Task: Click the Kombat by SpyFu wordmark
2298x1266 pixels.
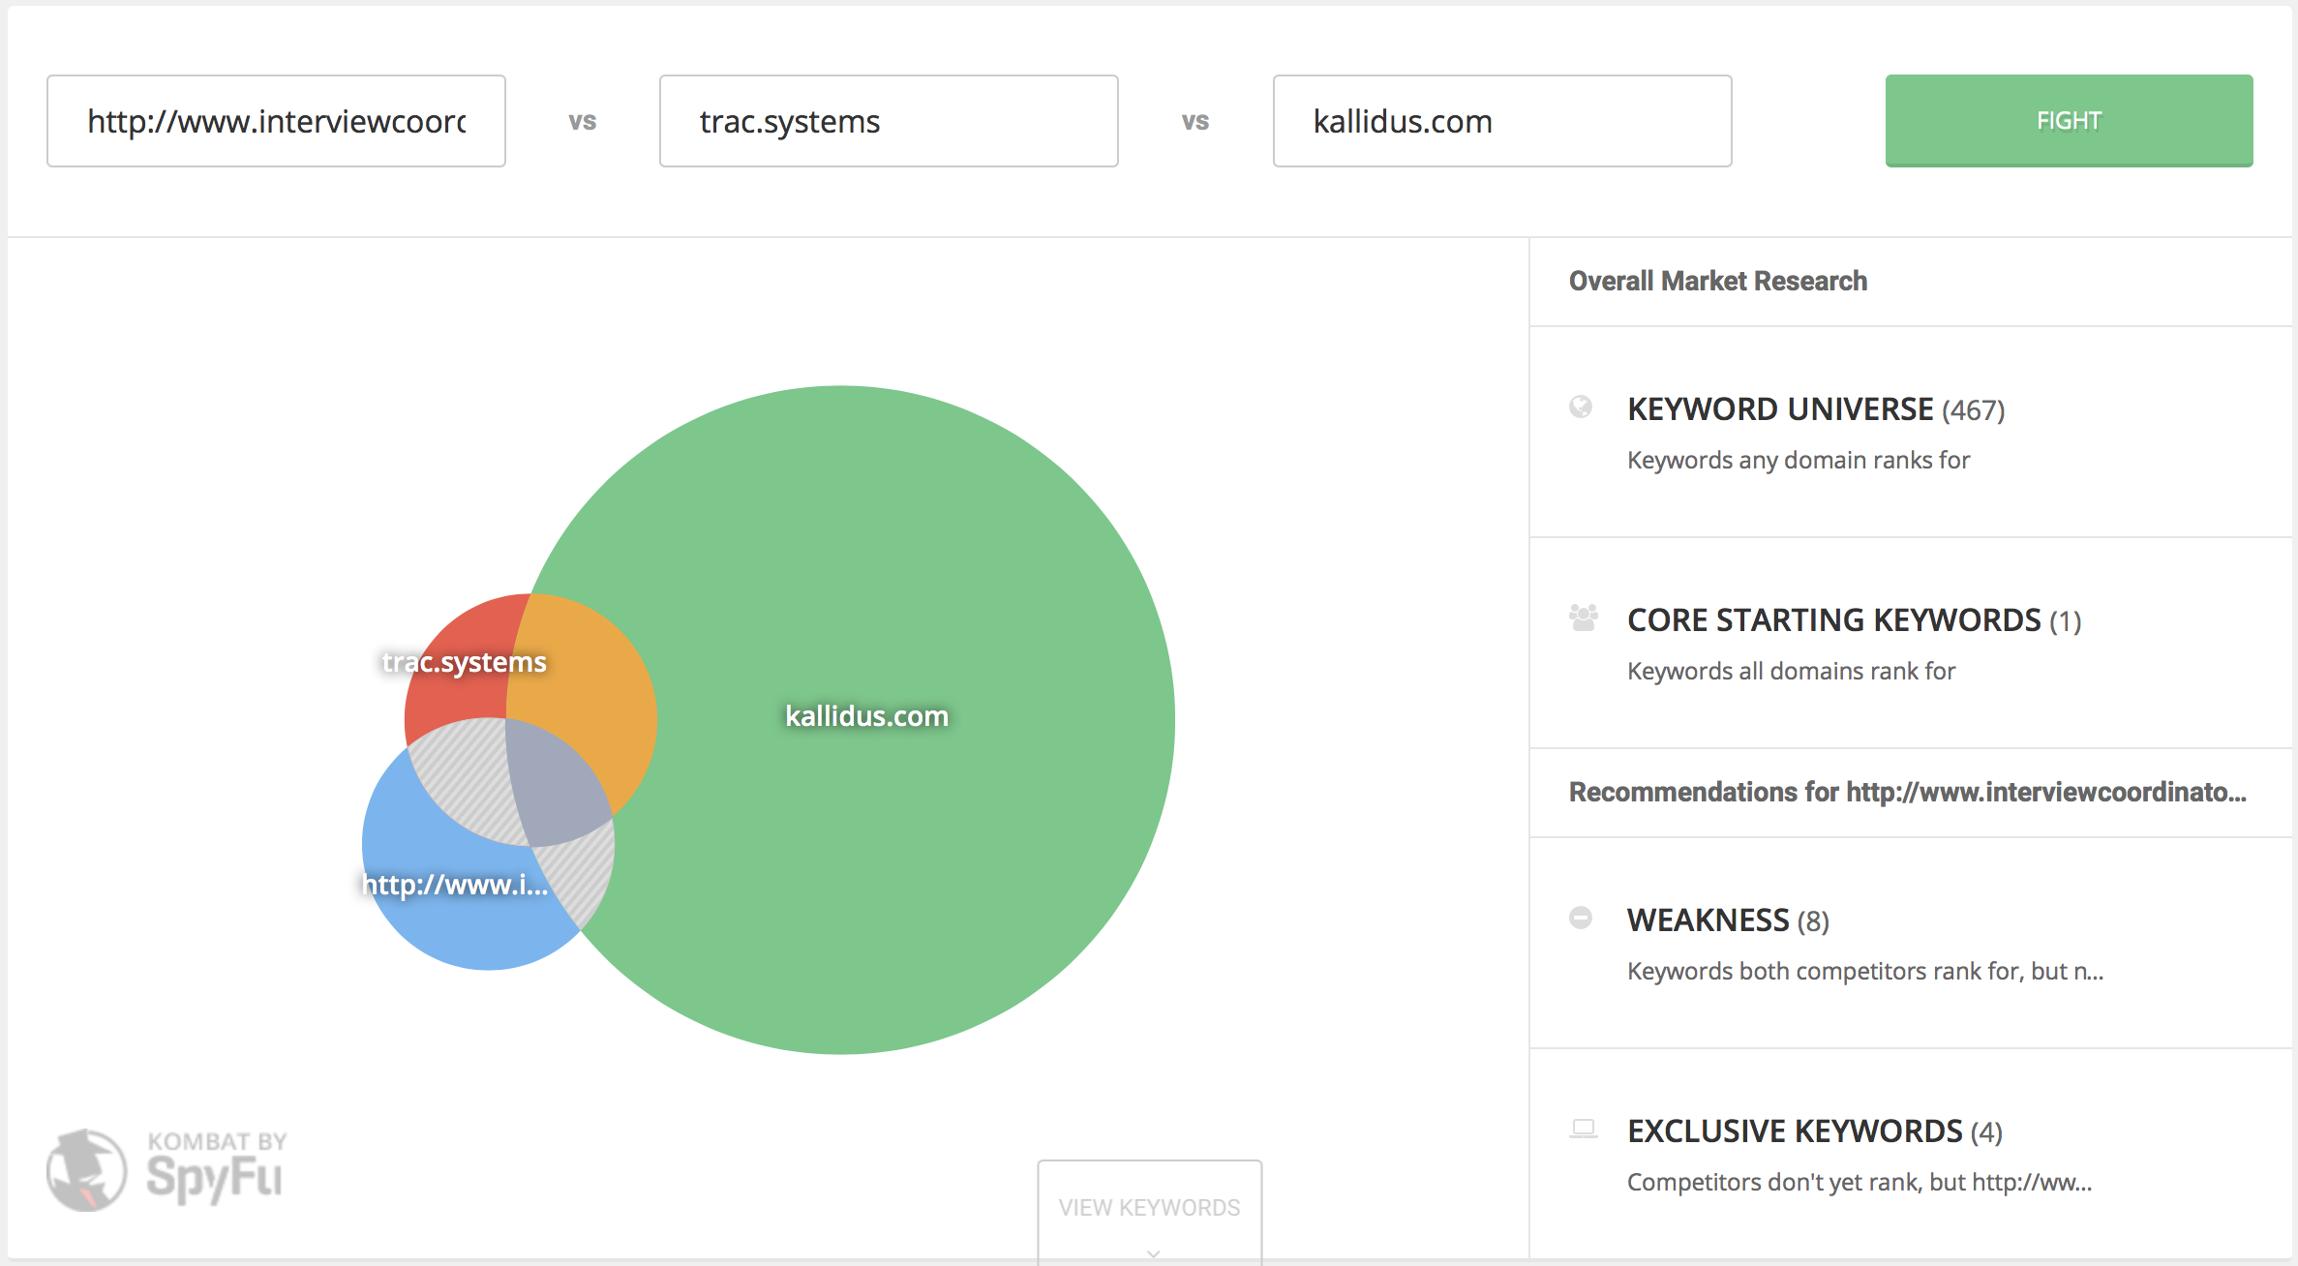Action: click(x=216, y=1167)
